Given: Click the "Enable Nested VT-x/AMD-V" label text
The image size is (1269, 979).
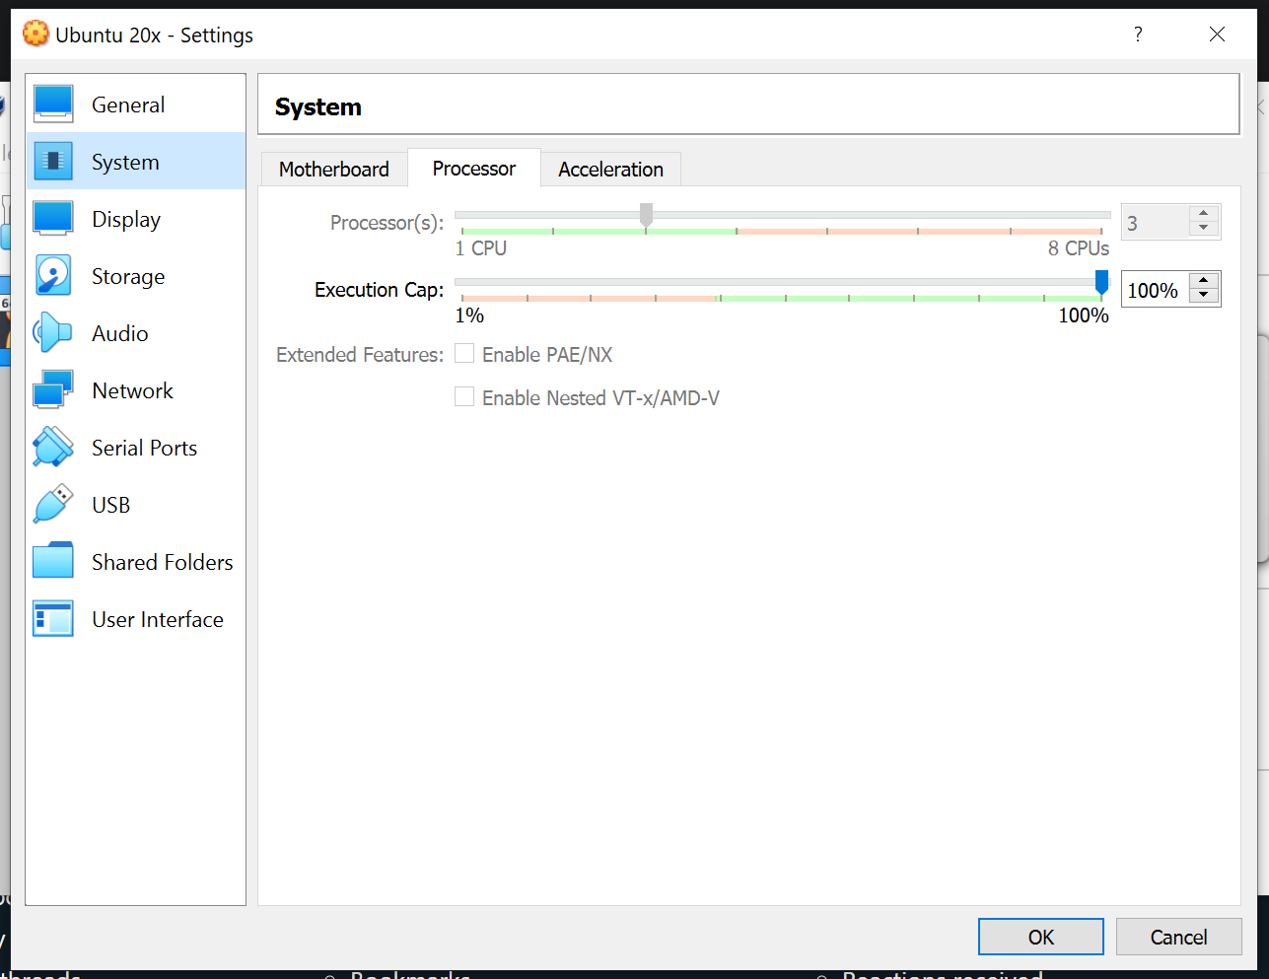Looking at the screenshot, I should (600, 397).
